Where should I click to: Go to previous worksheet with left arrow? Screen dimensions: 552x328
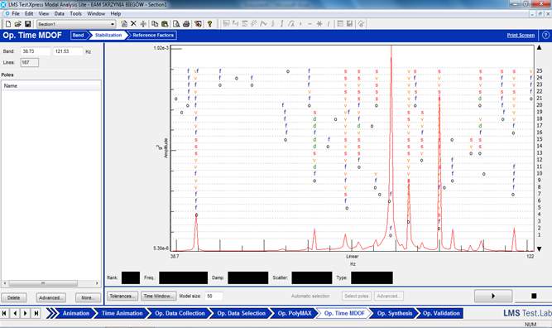15,313
